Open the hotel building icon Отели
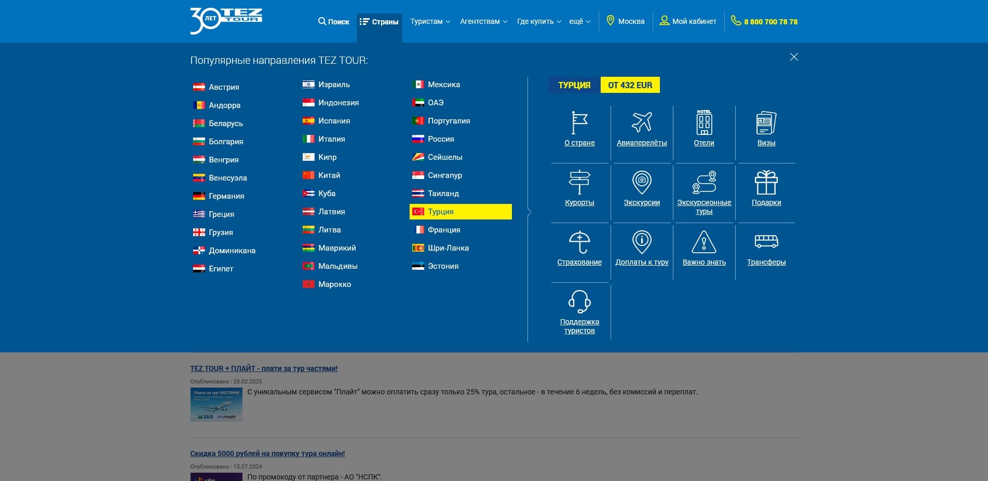 point(704,122)
